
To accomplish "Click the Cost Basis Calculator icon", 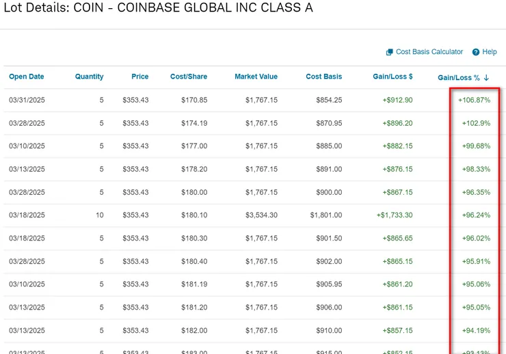I will [390, 52].
